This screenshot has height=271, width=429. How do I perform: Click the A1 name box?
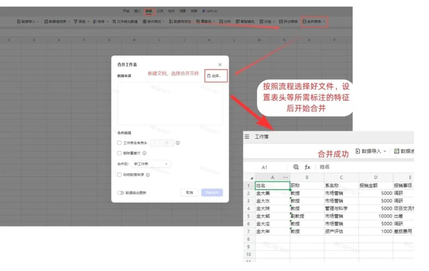click(264, 167)
